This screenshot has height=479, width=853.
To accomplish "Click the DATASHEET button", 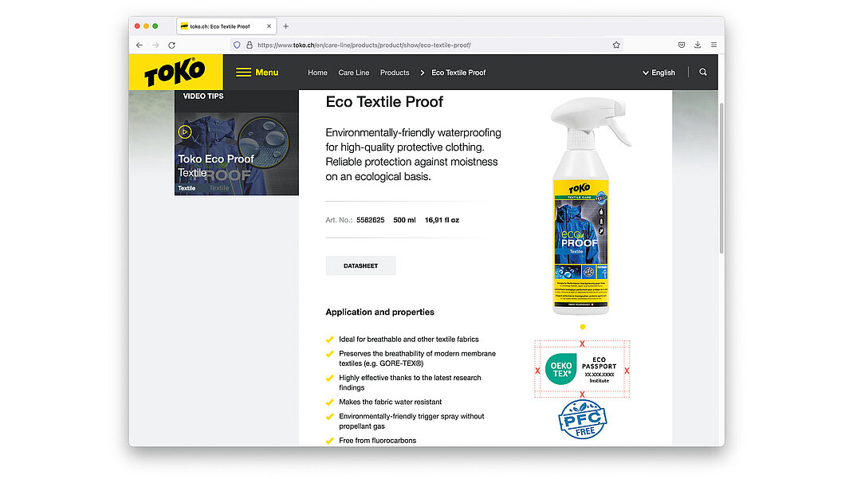I will pyautogui.click(x=360, y=266).
